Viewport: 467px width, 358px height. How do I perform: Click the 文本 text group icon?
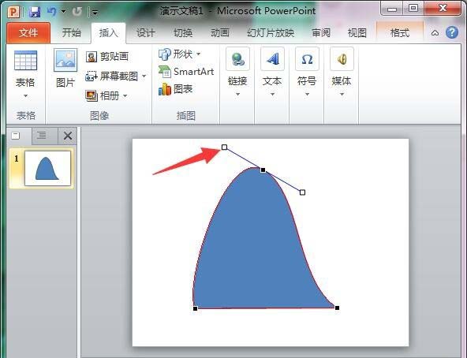tap(272, 59)
